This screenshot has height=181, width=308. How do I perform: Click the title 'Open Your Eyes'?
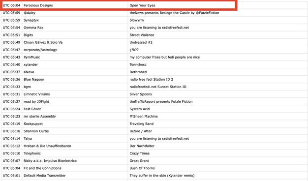click(142, 5)
